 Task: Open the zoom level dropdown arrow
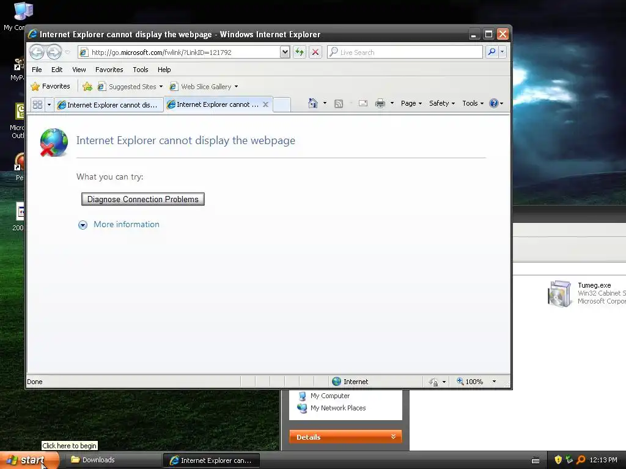494,382
